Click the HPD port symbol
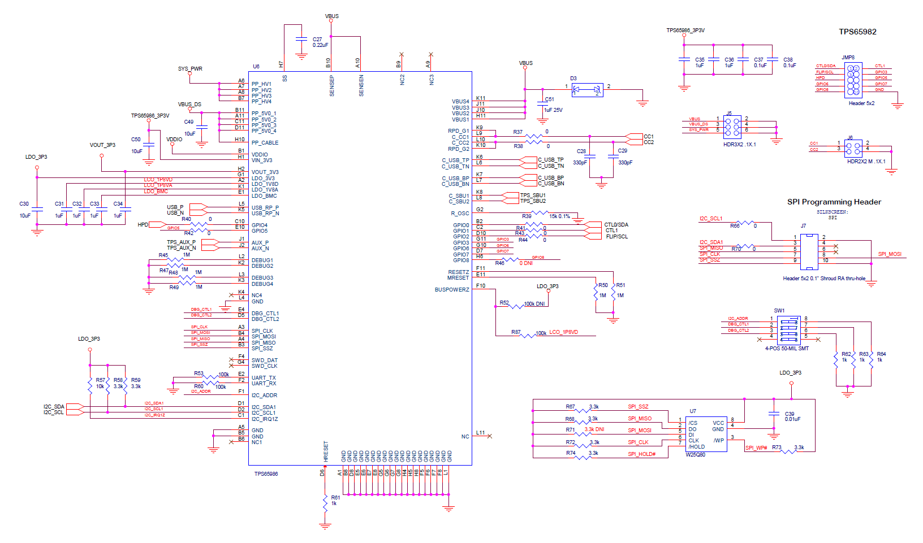Viewport: 923px width, 543px height. 152,225
